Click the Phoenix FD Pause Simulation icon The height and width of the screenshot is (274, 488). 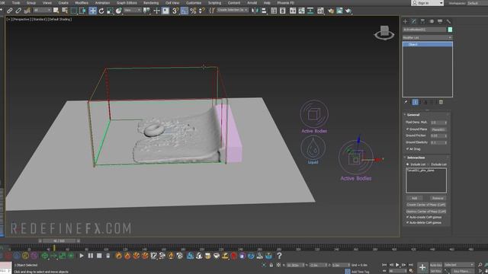tap(90, 256)
